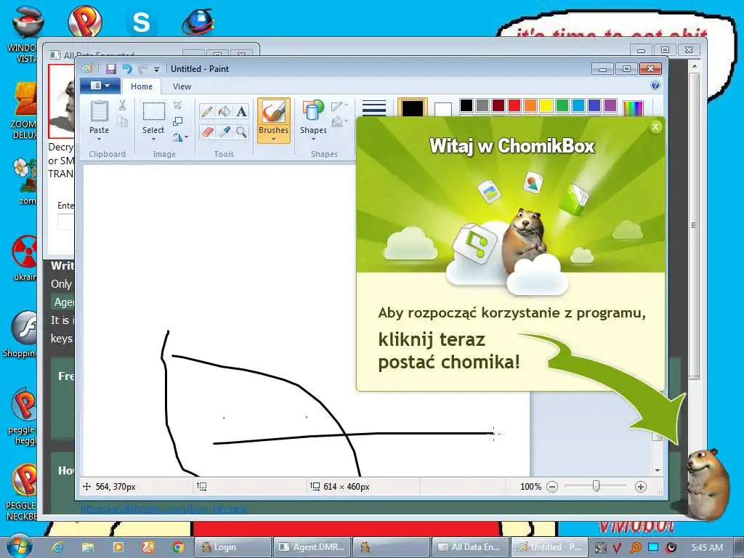Pick the yellow palette swatch

tap(546, 105)
